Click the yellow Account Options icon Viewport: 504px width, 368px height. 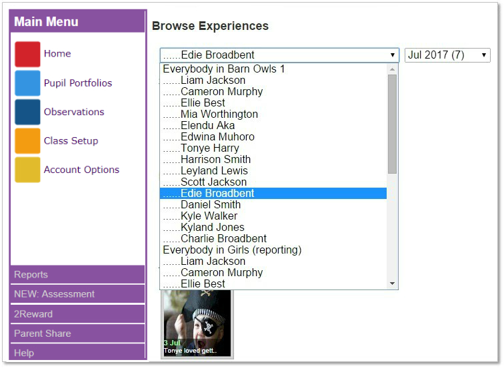click(27, 170)
